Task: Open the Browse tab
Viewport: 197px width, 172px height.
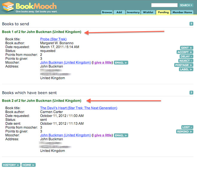Action: coord(107,12)
